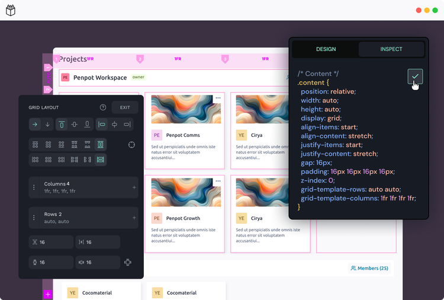Add a new row with plus

(134, 218)
